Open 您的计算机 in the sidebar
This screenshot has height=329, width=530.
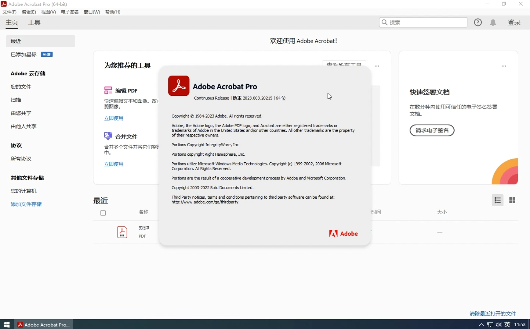point(24,191)
